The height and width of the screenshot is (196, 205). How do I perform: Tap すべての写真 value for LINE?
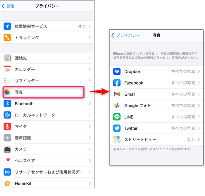(183, 117)
